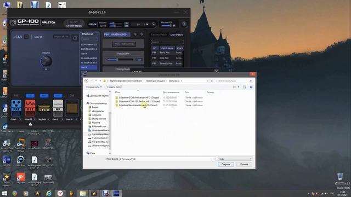Switch to Factory Patch tab
The width and height of the screenshot is (351, 197).
(x=159, y=34)
